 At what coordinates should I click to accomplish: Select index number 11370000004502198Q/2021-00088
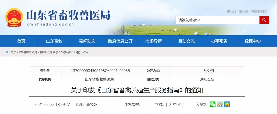[x=99, y=71]
